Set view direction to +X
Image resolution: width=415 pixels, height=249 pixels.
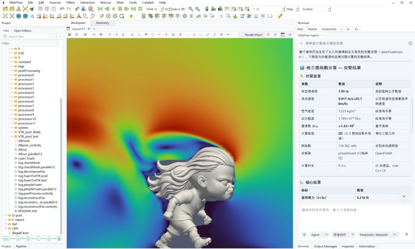(x=39, y=16)
